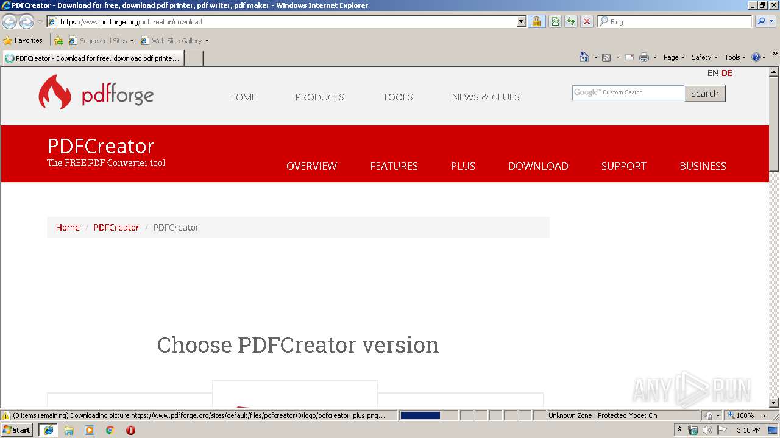The width and height of the screenshot is (780, 438).
Task: Click the Read Mail envelope icon
Action: coord(629,57)
